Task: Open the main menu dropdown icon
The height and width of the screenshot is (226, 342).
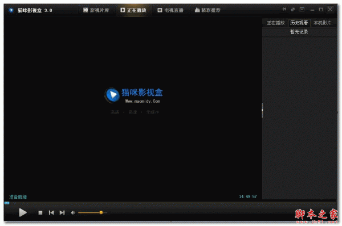Action: coord(302,9)
